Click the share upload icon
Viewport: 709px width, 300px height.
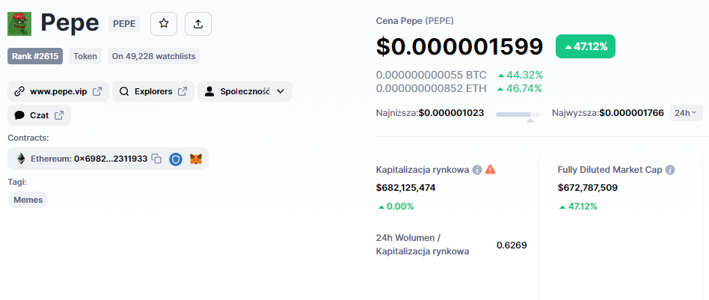click(x=198, y=24)
